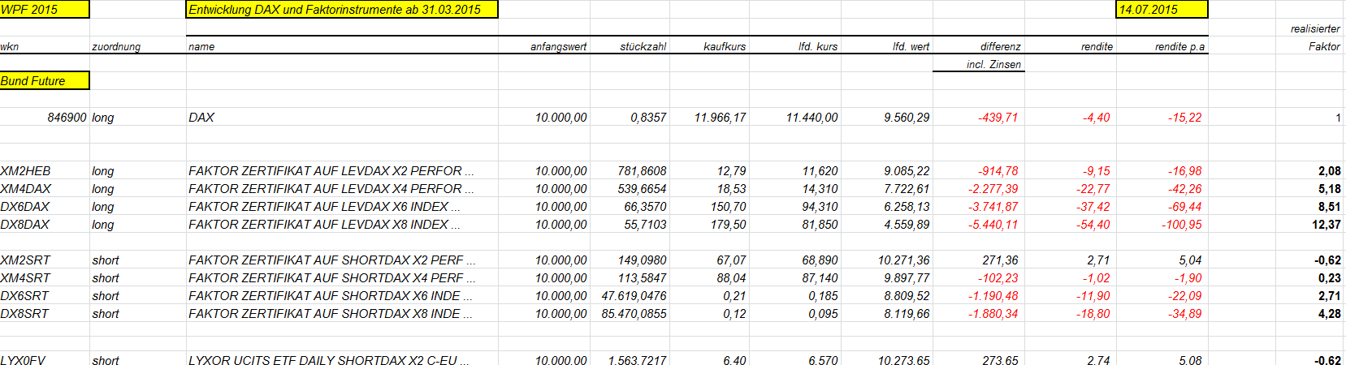Select Faktor value '4,28'
Viewport: 1346px width, 365px height.
tap(1330, 314)
